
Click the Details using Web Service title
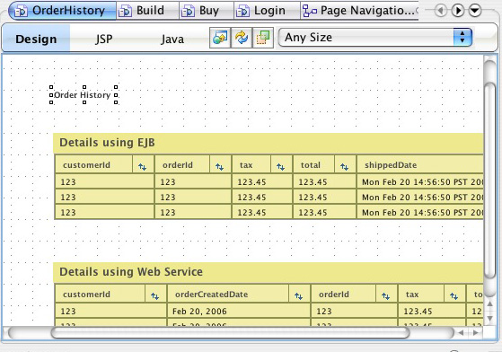click(x=131, y=272)
